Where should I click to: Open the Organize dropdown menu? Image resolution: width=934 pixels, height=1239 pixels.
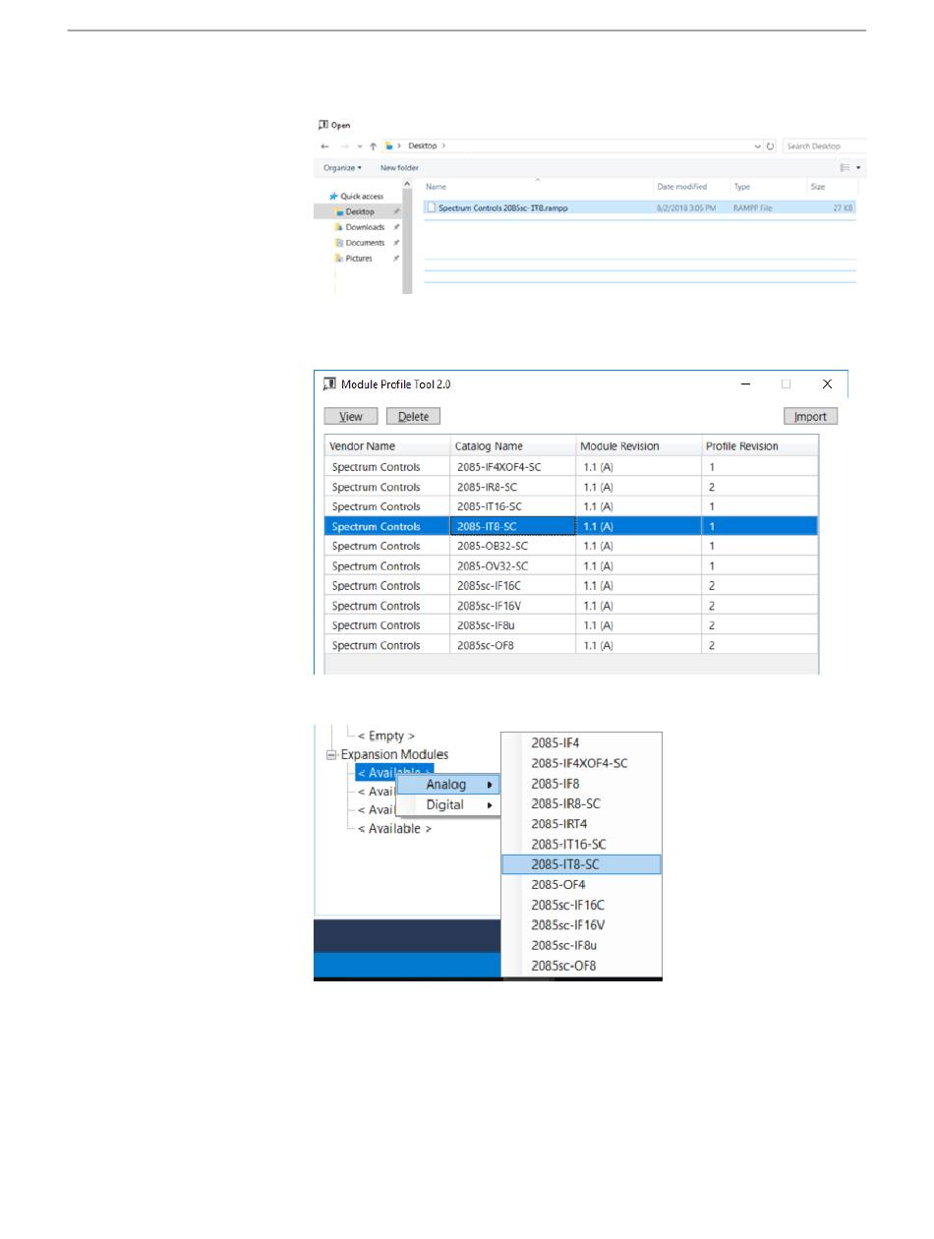click(x=342, y=168)
